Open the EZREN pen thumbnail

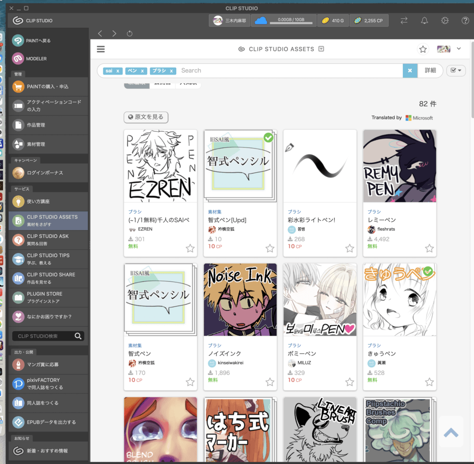(x=160, y=166)
